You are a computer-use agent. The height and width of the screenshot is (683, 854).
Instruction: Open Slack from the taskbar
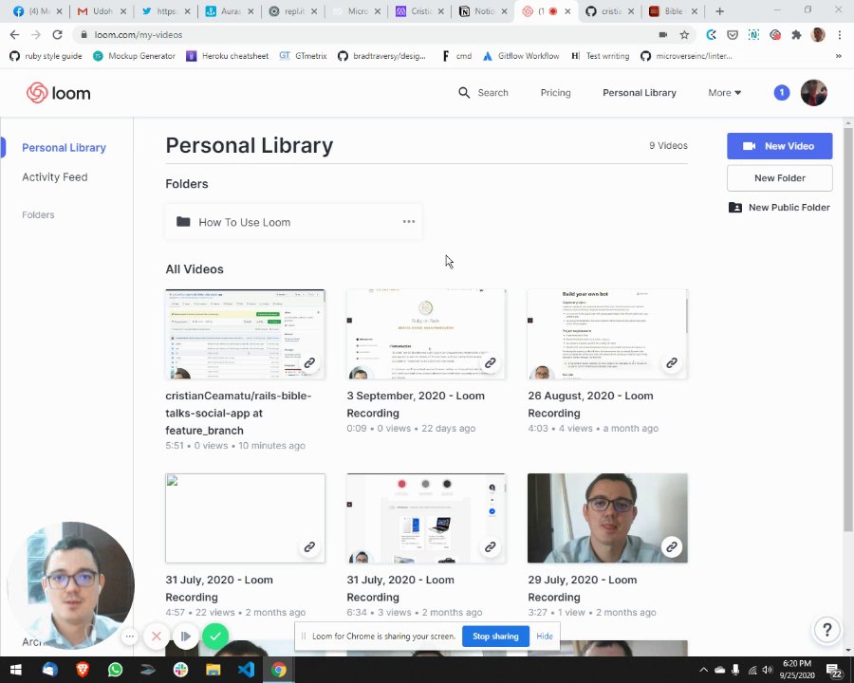[181, 670]
